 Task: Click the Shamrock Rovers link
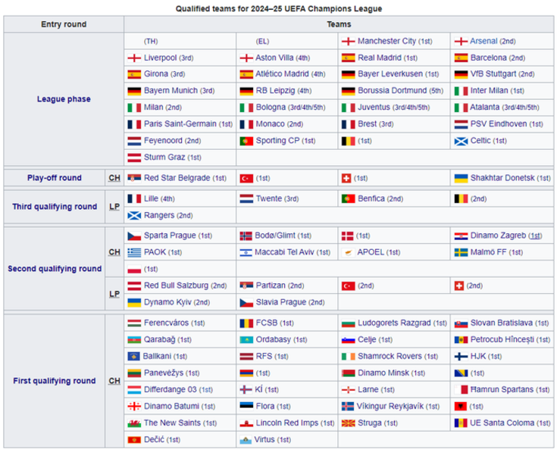click(x=390, y=356)
